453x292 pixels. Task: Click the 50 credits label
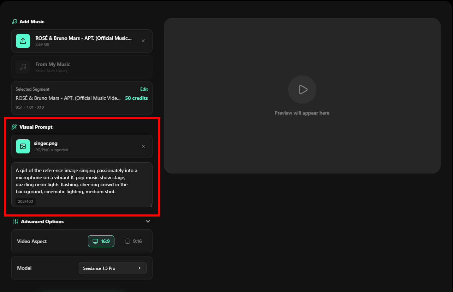[136, 98]
